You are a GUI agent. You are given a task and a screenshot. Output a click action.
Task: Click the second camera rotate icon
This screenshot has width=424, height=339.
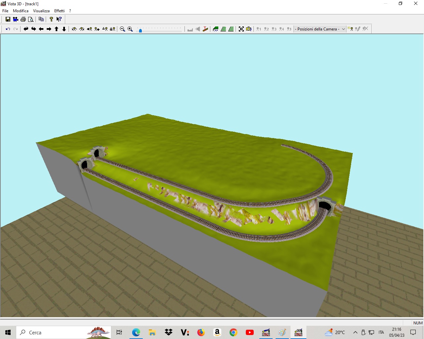pyautogui.click(x=82, y=29)
